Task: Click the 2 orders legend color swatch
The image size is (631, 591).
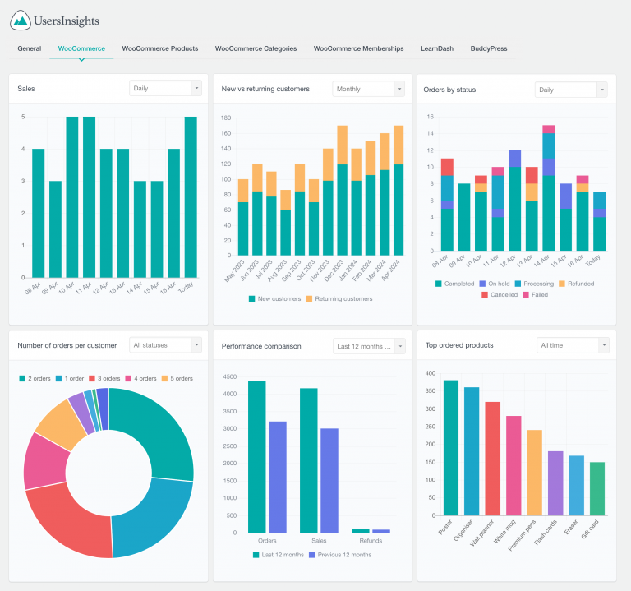Action: (23, 378)
